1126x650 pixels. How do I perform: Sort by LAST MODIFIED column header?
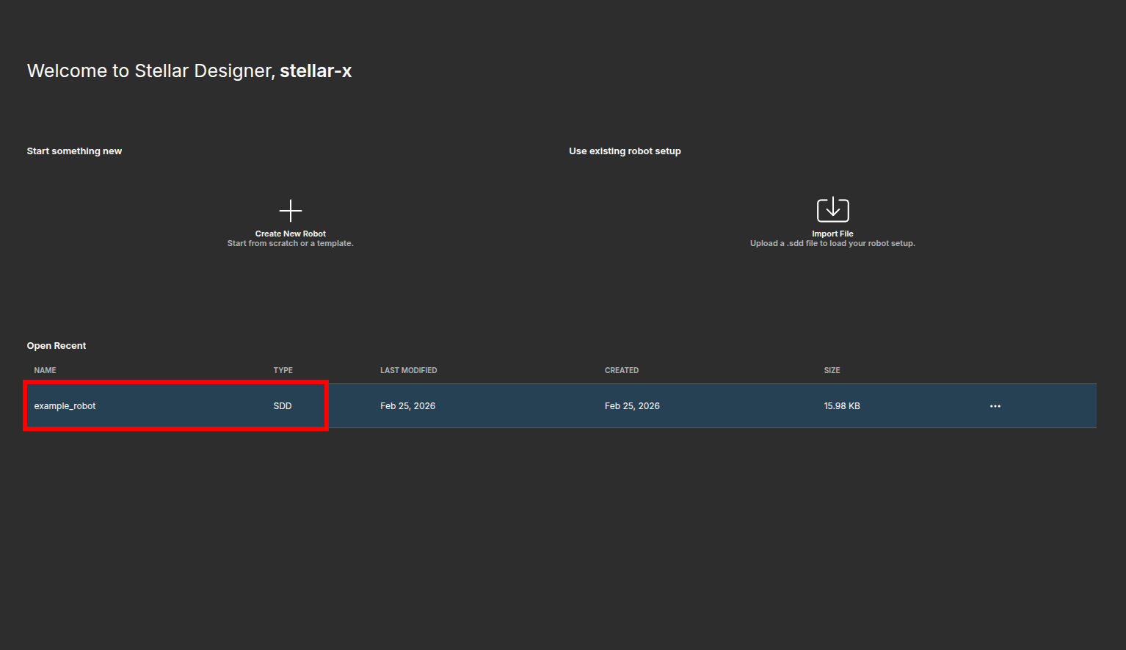click(408, 370)
